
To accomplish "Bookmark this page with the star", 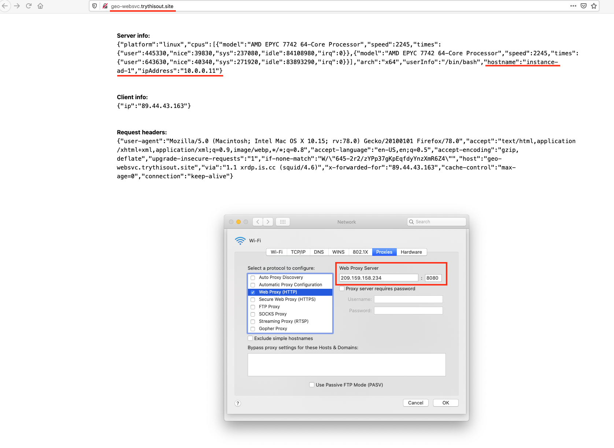I will (594, 6).
